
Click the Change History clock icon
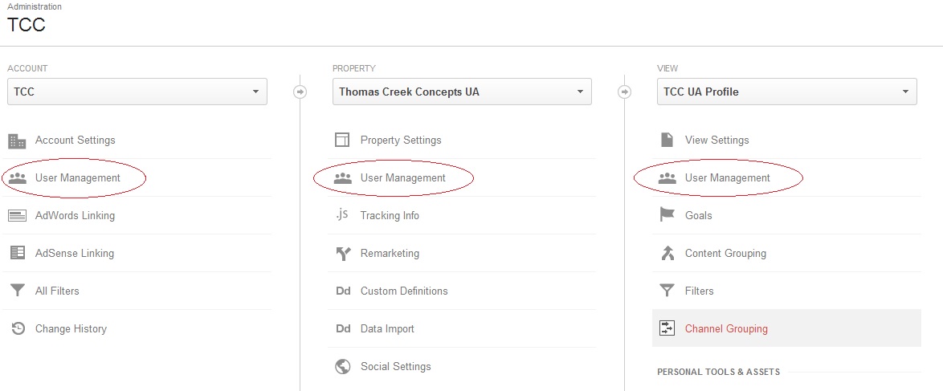tap(18, 328)
